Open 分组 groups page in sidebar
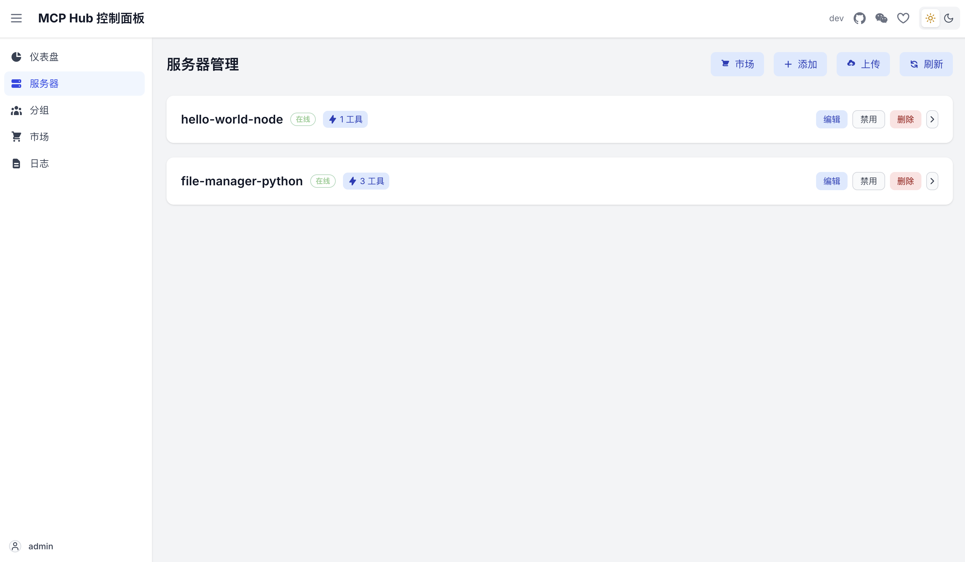This screenshot has width=965, height=562. coord(39,110)
